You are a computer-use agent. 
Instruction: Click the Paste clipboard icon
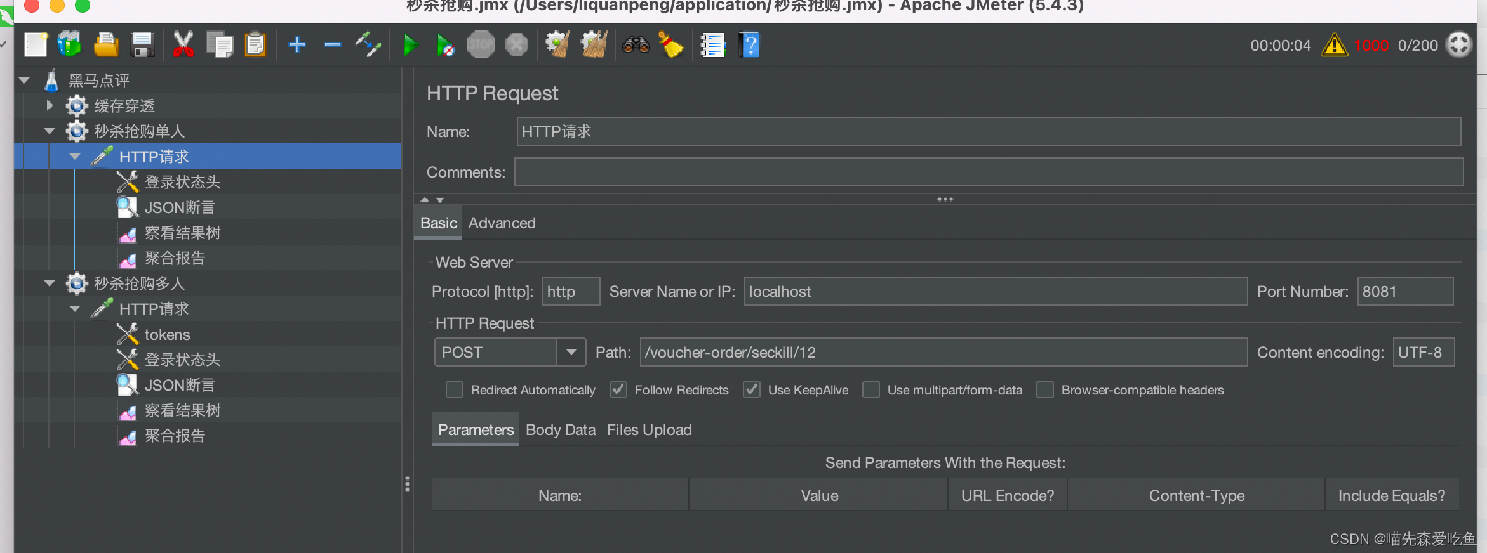click(x=255, y=45)
